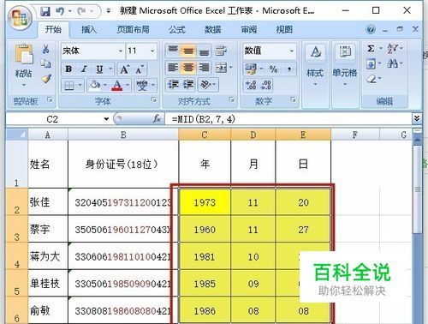
Task: Click the Fill down icon
Action: click(371, 63)
